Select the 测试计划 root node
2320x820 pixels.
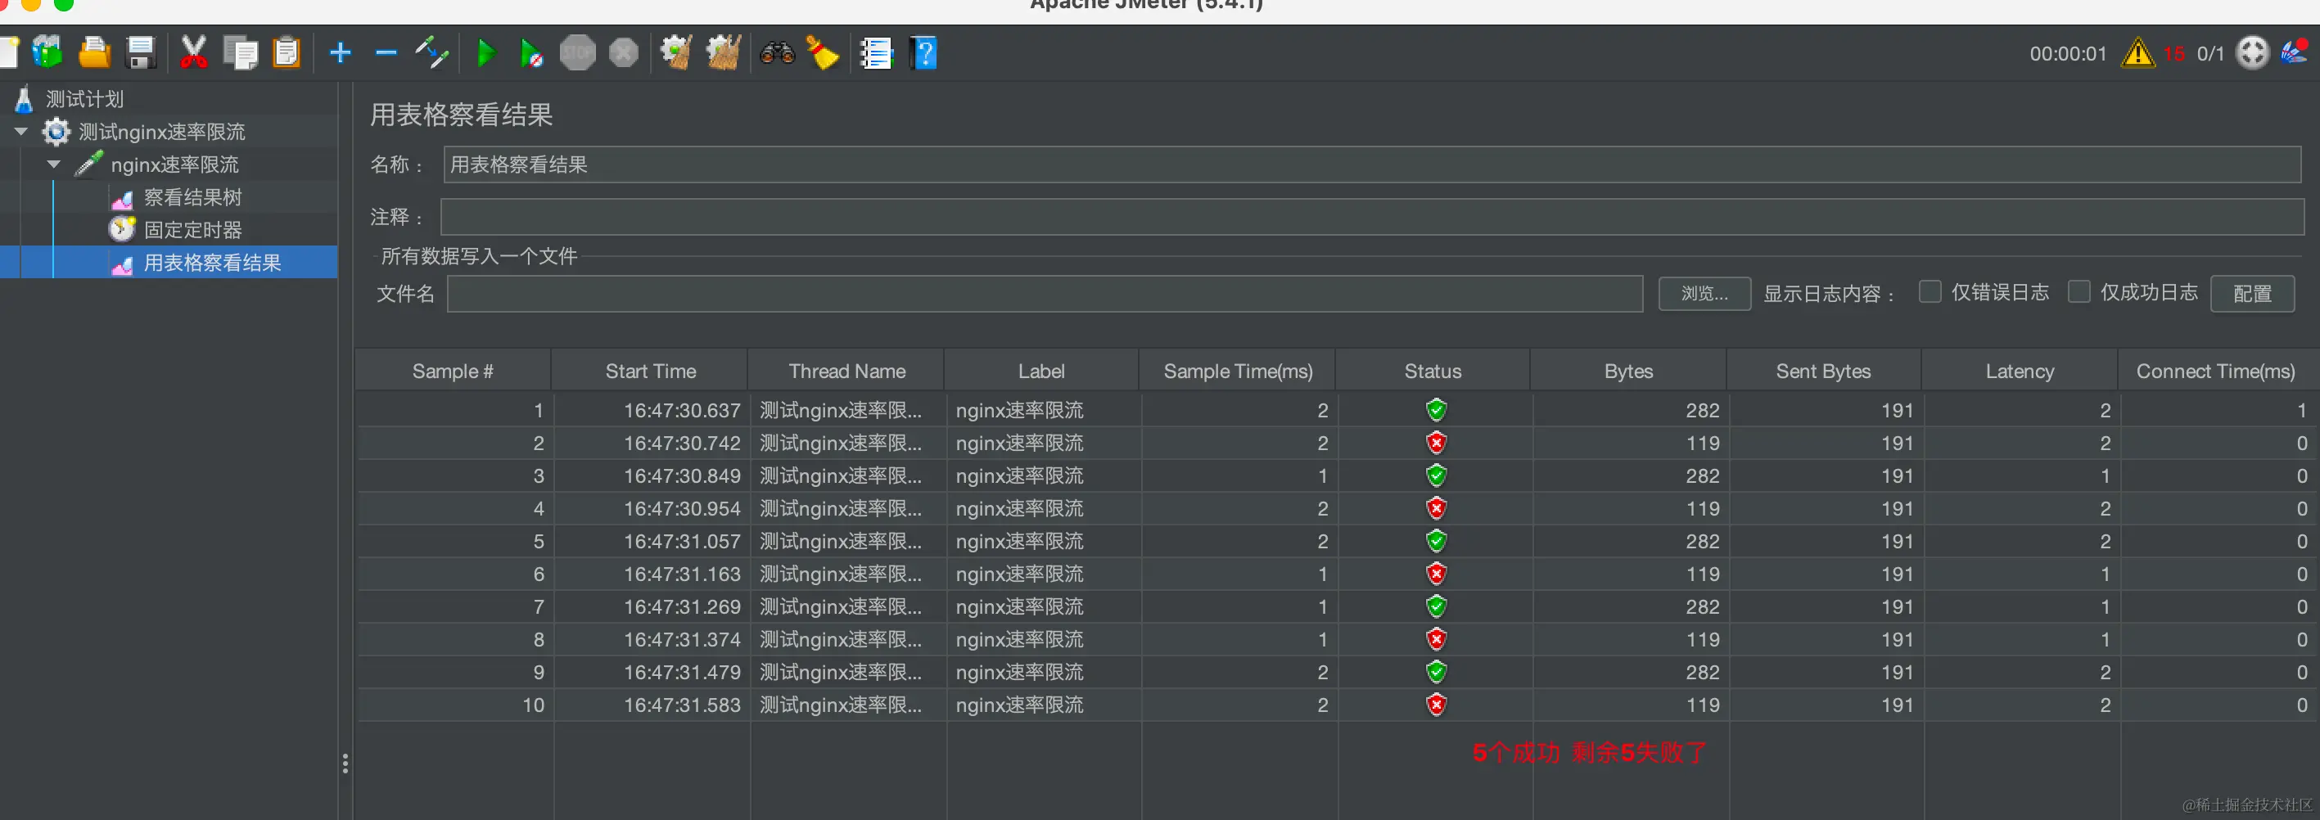[x=84, y=99]
